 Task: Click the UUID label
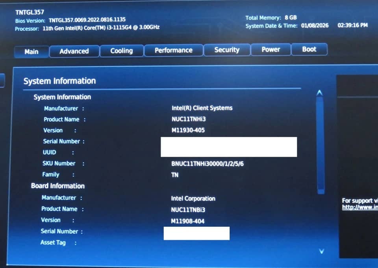coord(50,152)
